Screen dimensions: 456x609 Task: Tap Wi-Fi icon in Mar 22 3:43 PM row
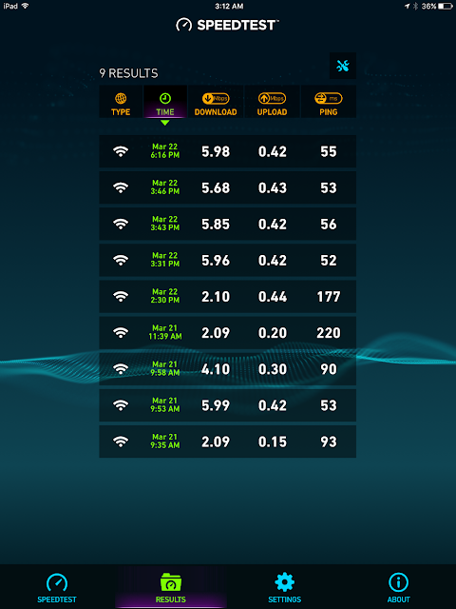121,225
